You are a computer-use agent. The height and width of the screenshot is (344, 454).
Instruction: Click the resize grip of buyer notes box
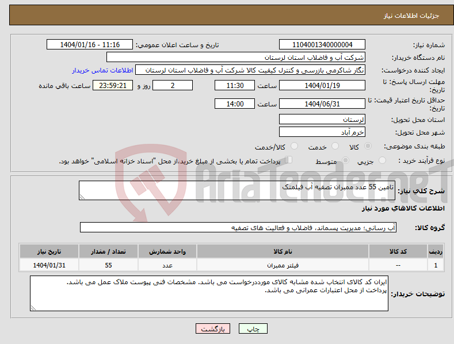click(33, 308)
